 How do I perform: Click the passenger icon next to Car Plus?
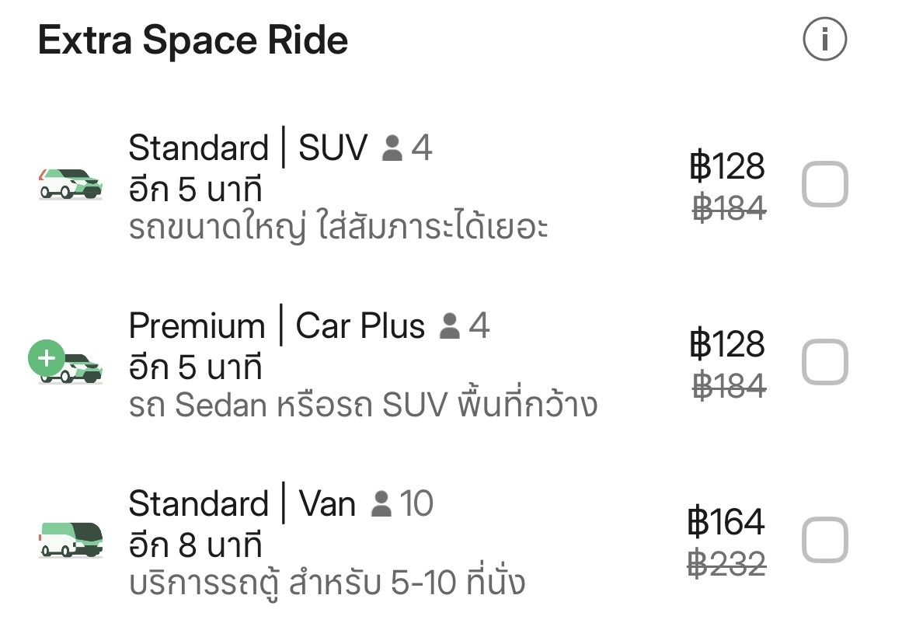(450, 326)
